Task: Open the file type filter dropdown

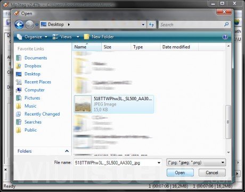Action: pos(196,162)
